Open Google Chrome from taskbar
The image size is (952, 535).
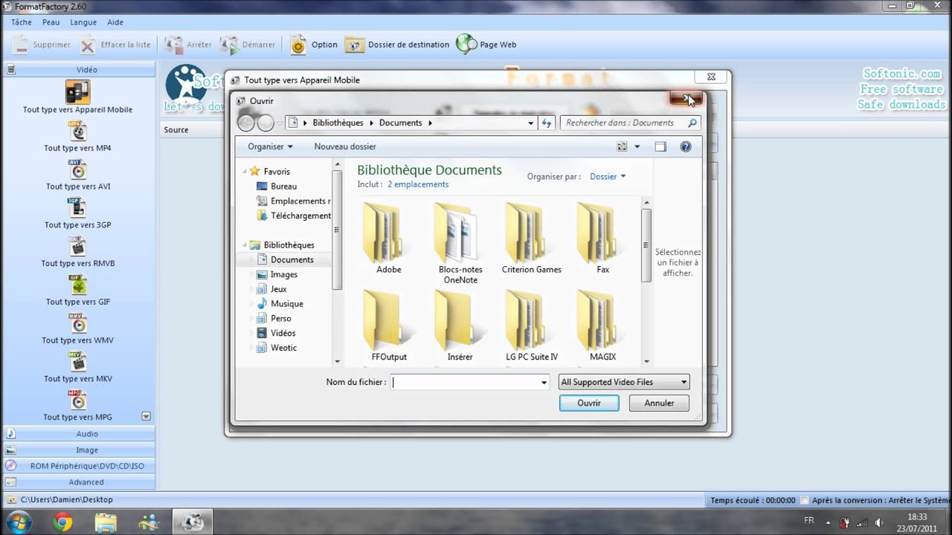point(62,522)
